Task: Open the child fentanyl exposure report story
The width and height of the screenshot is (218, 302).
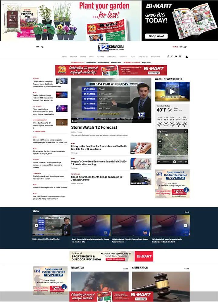Action: click(x=49, y=198)
